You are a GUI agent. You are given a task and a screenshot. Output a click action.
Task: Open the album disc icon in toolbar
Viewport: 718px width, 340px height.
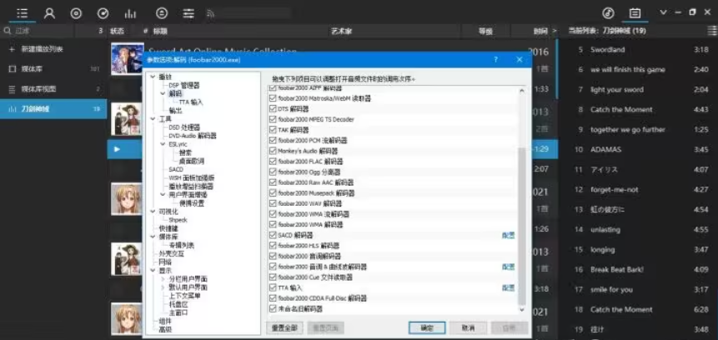click(x=76, y=13)
